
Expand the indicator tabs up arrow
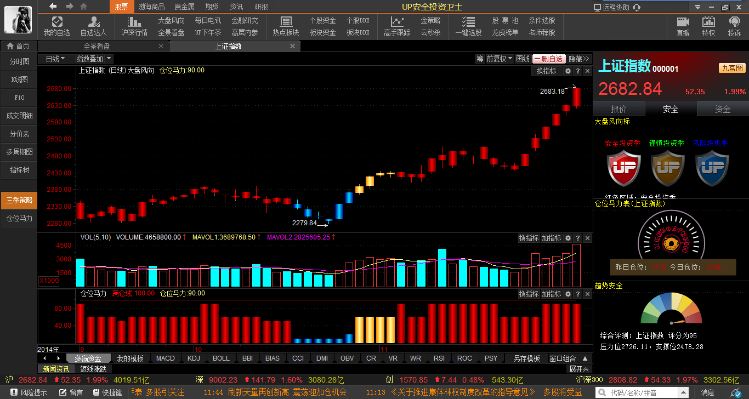pyautogui.click(x=585, y=358)
